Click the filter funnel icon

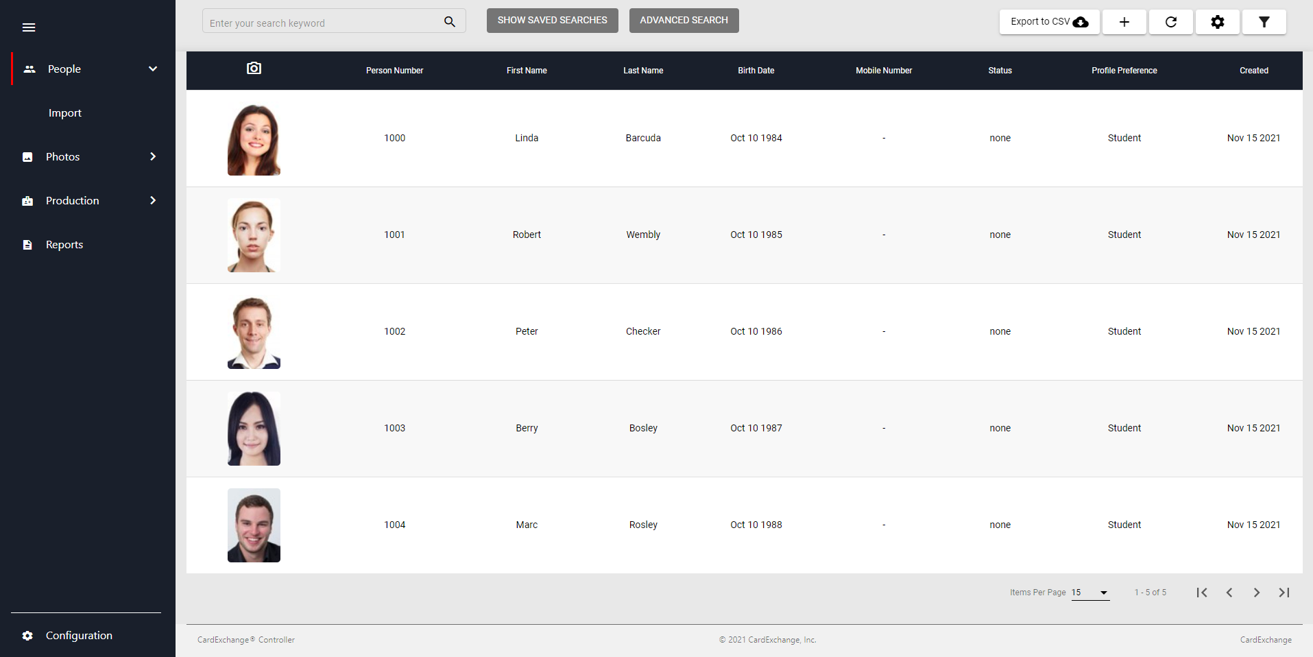click(x=1264, y=22)
